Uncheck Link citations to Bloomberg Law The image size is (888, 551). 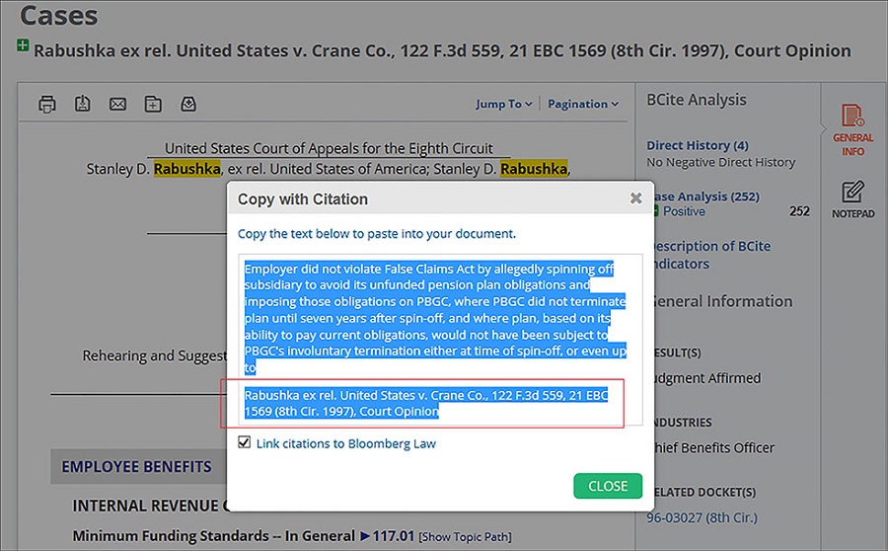pos(245,443)
